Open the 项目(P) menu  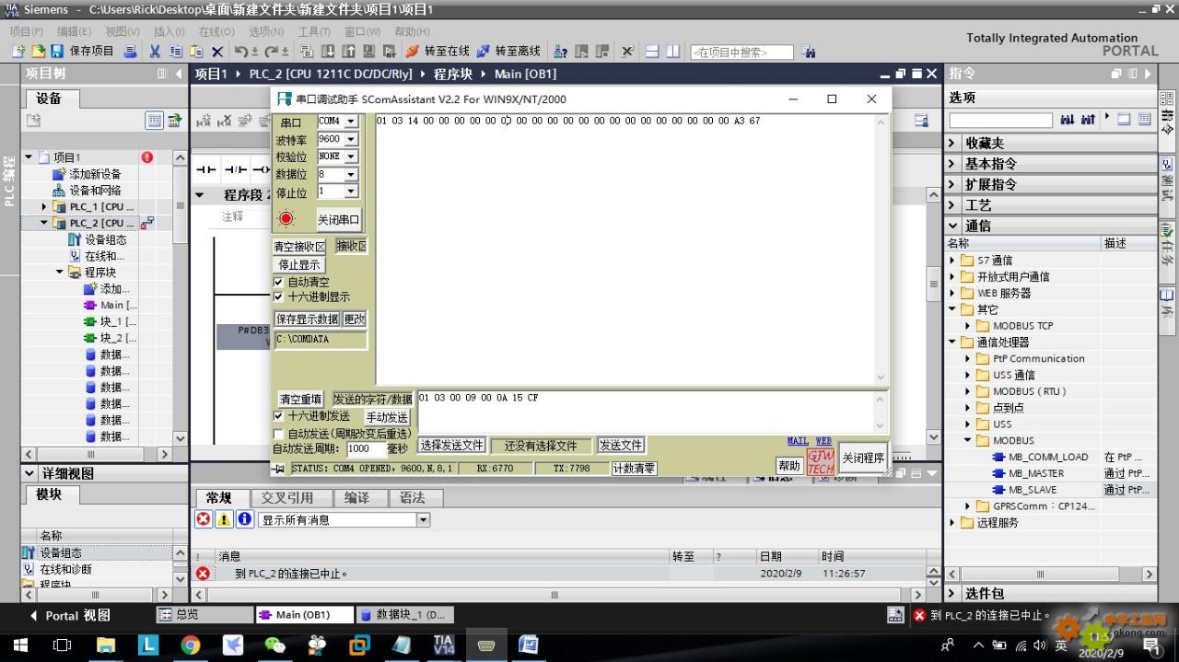pyautogui.click(x=27, y=31)
